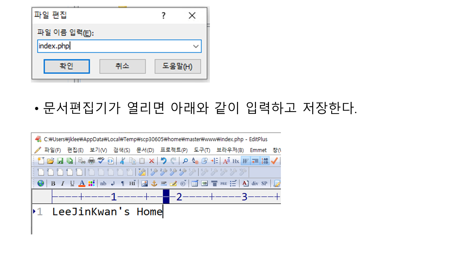Run the ABC spell check tool

pos(101,161)
